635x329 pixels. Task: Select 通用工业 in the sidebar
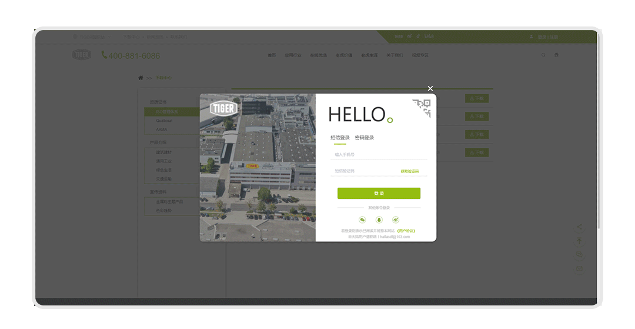[x=163, y=161]
